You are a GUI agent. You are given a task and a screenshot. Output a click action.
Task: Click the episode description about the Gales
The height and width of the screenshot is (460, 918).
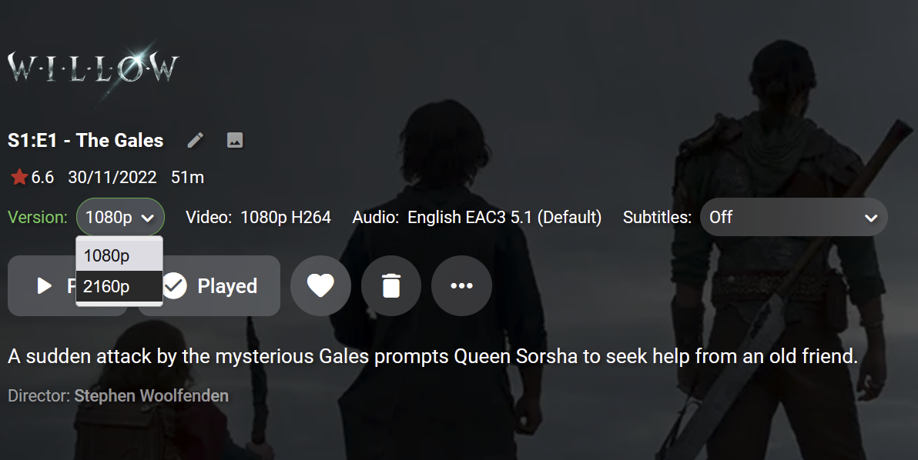[433, 356]
